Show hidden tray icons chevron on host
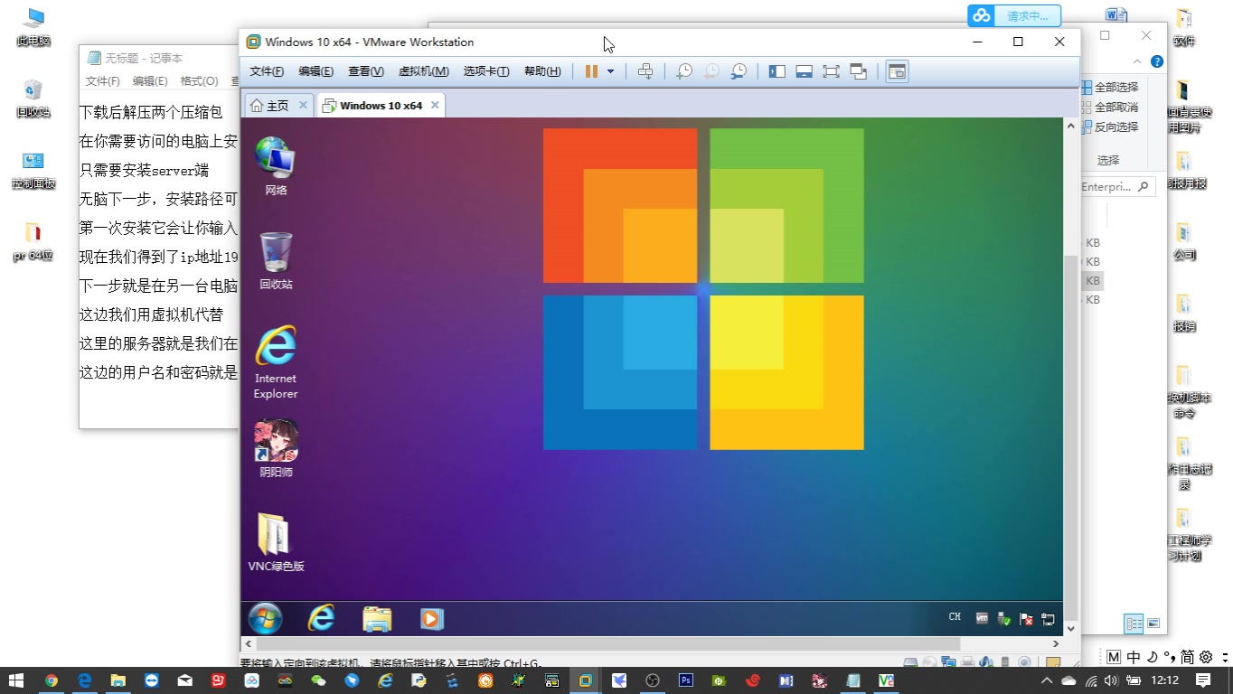This screenshot has width=1233, height=694. (x=1047, y=680)
